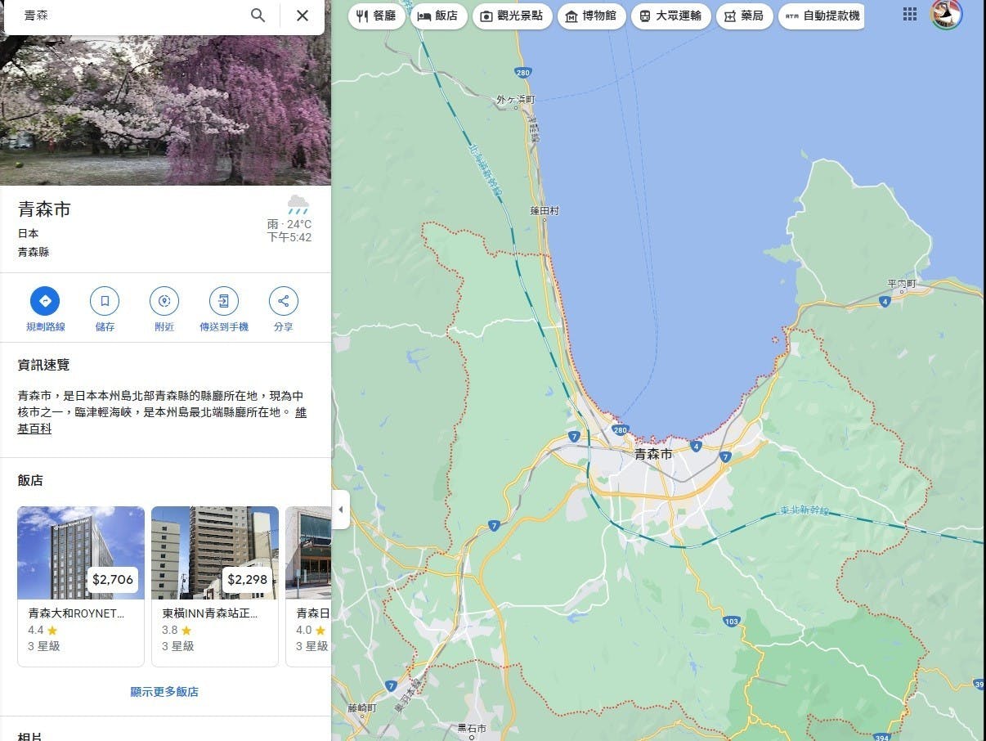The image size is (986, 741).
Task: Click the 外ヶ浜町 label on the map
Action: coord(515,100)
